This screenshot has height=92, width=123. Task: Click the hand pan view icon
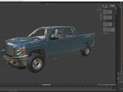pos(101,16)
